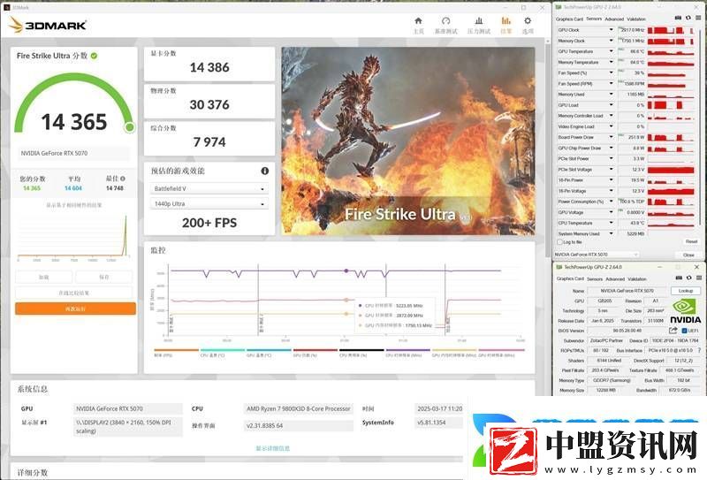Click the screenshot camera icon in lower GPU-Z window
The height and width of the screenshot is (480, 707).
[679, 278]
